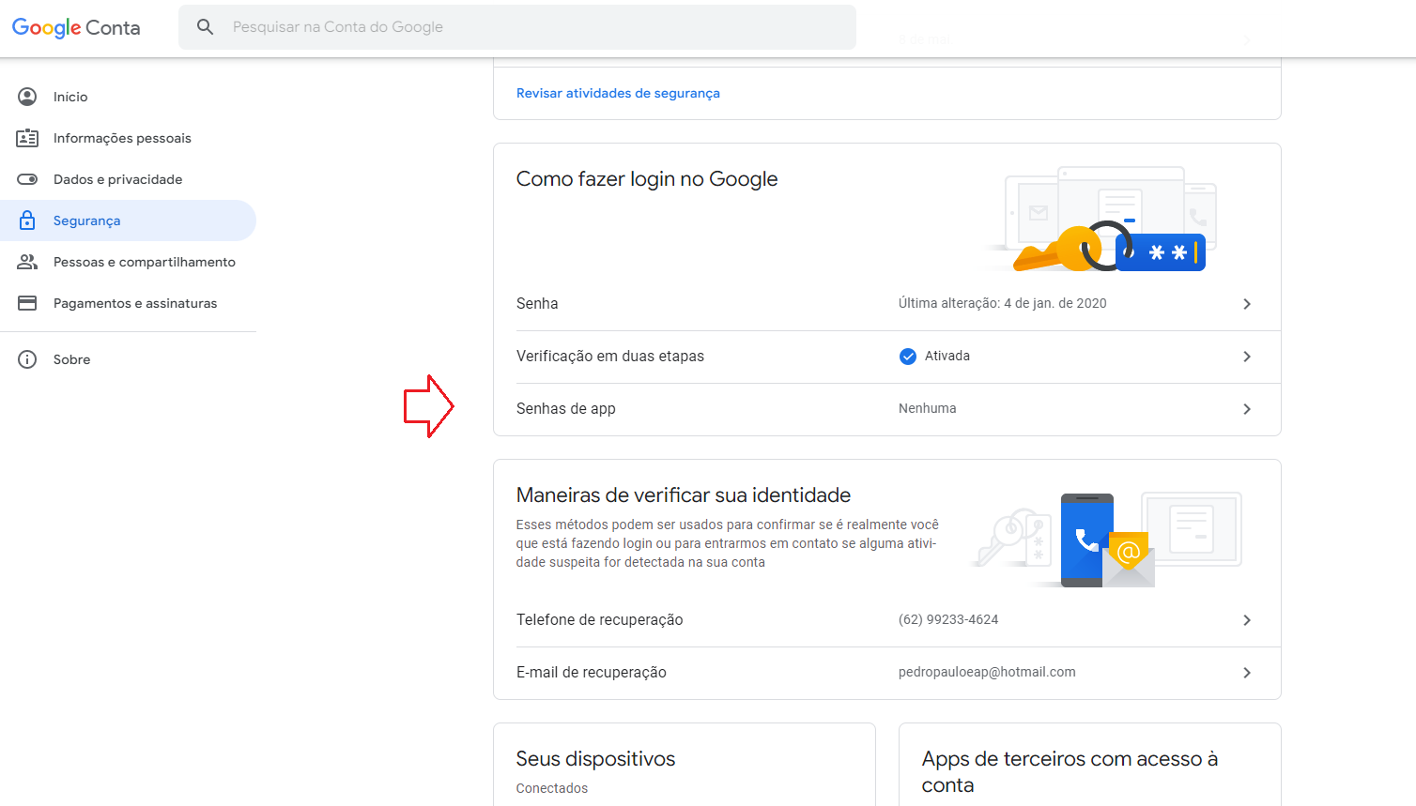
Task: Open Verificação em duas etapas label
Action: pyautogui.click(x=610, y=356)
